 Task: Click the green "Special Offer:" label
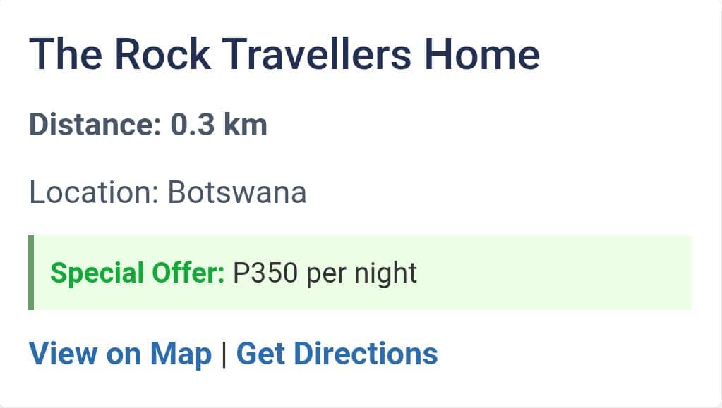[137, 273]
